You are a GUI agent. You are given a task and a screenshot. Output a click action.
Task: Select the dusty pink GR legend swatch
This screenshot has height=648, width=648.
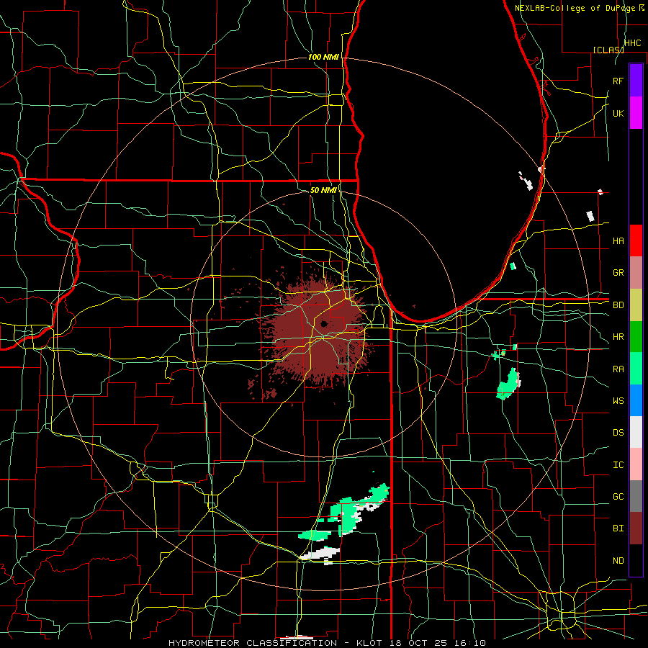pos(636,272)
